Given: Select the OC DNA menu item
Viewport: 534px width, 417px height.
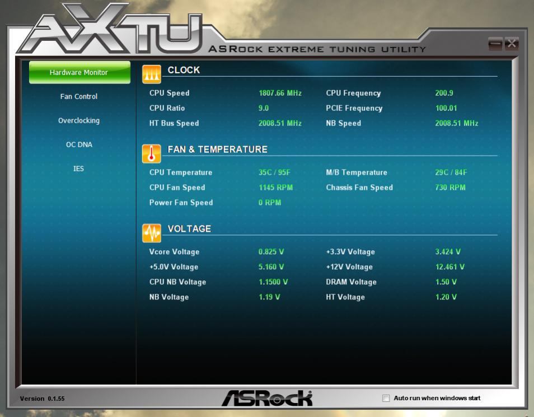Looking at the screenshot, I should point(79,144).
